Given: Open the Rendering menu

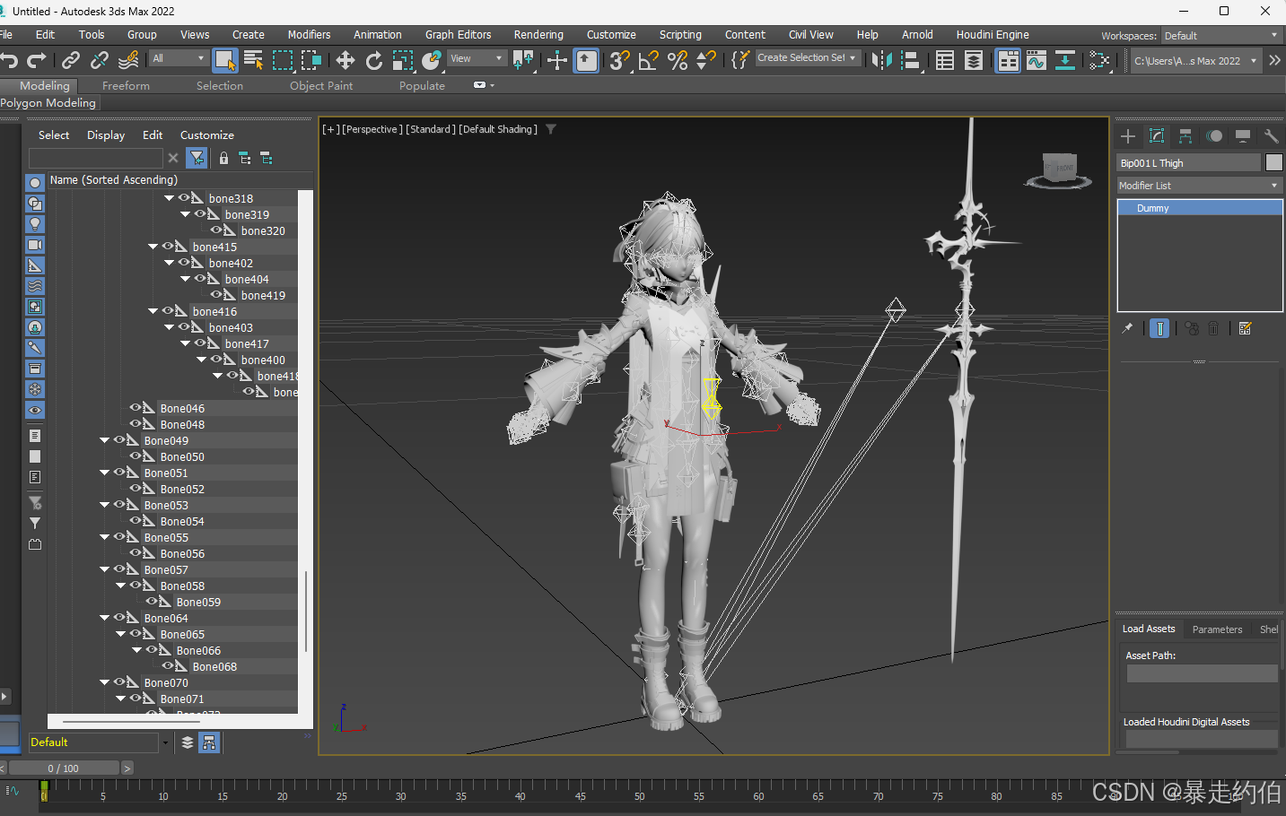Looking at the screenshot, I should pyautogui.click(x=538, y=35).
